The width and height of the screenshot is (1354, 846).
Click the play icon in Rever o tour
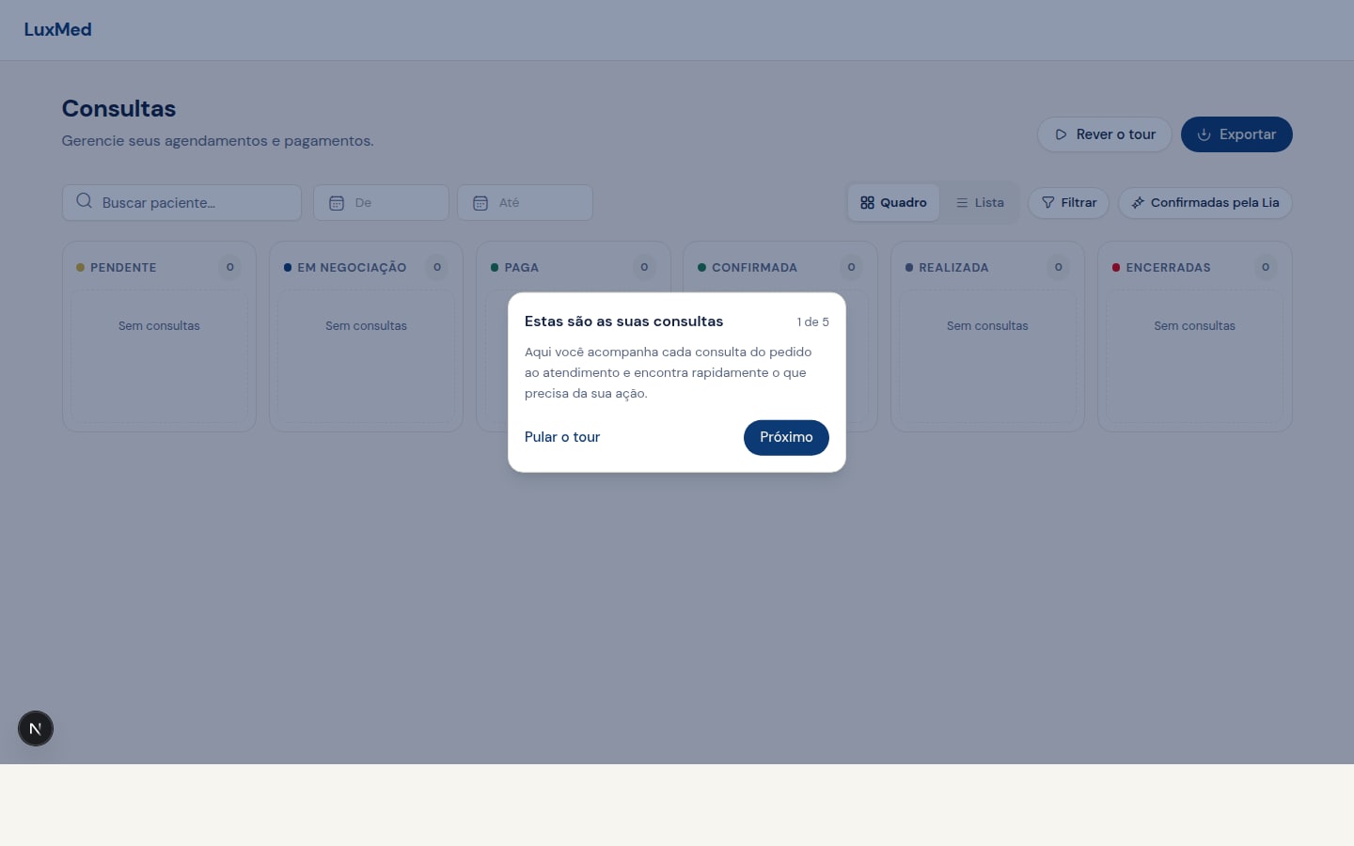[x=1061, y=134]
